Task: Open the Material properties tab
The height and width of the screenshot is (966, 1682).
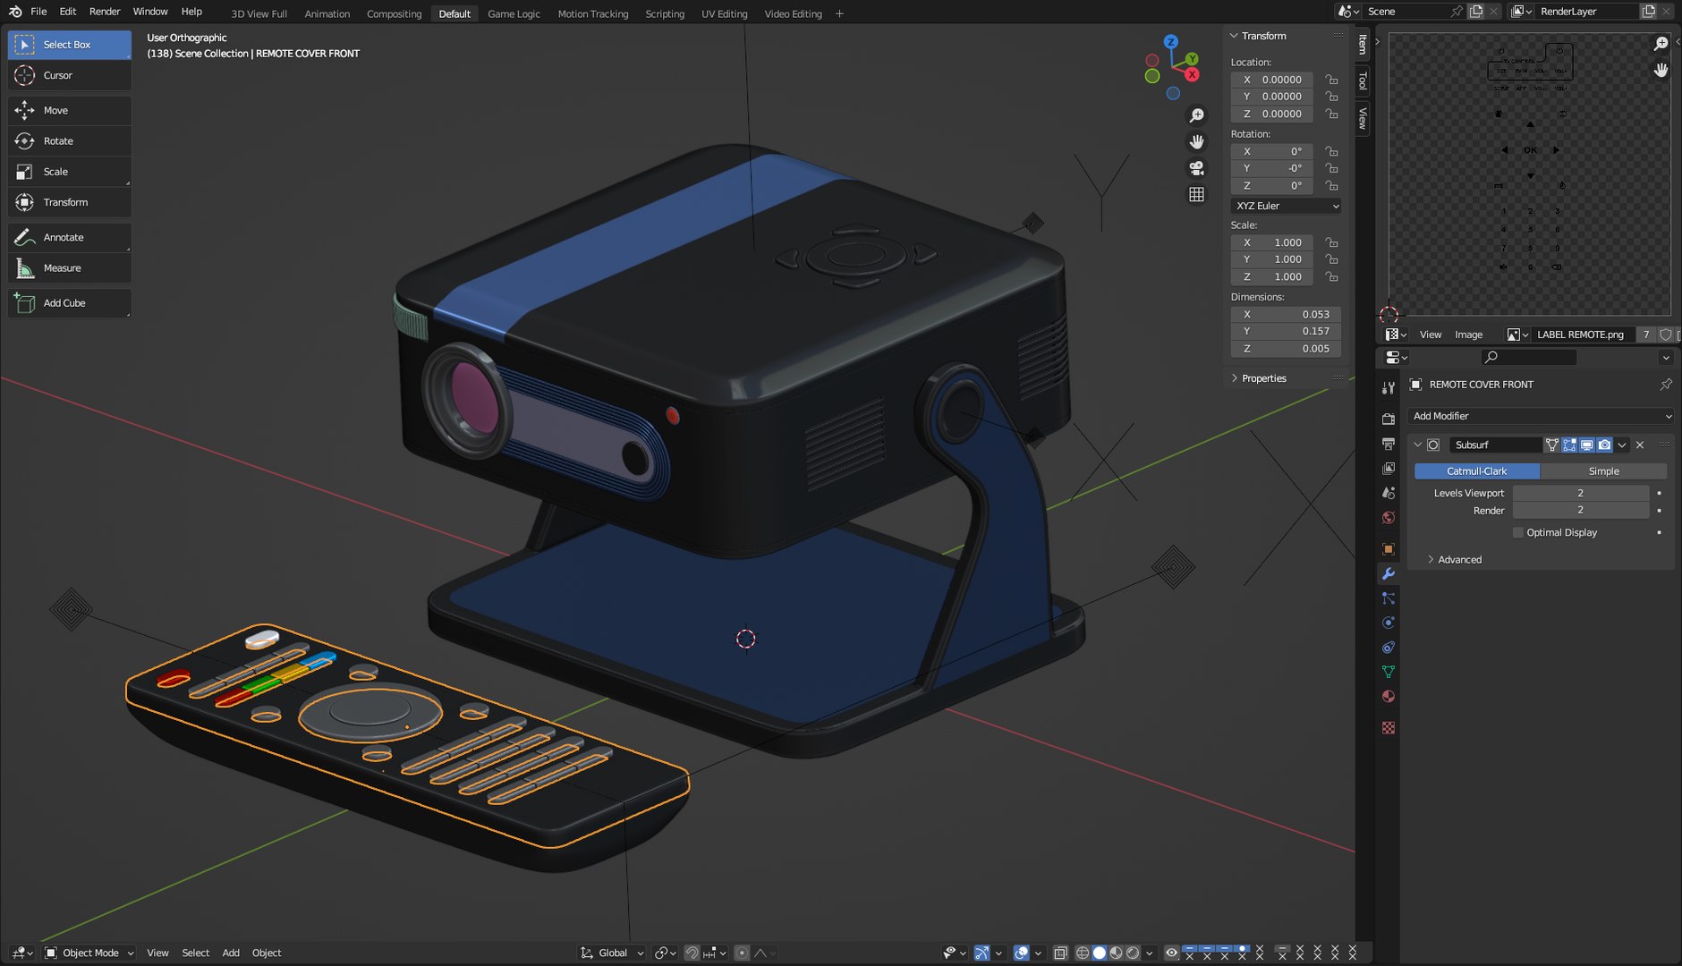Action: (1389, 697)
